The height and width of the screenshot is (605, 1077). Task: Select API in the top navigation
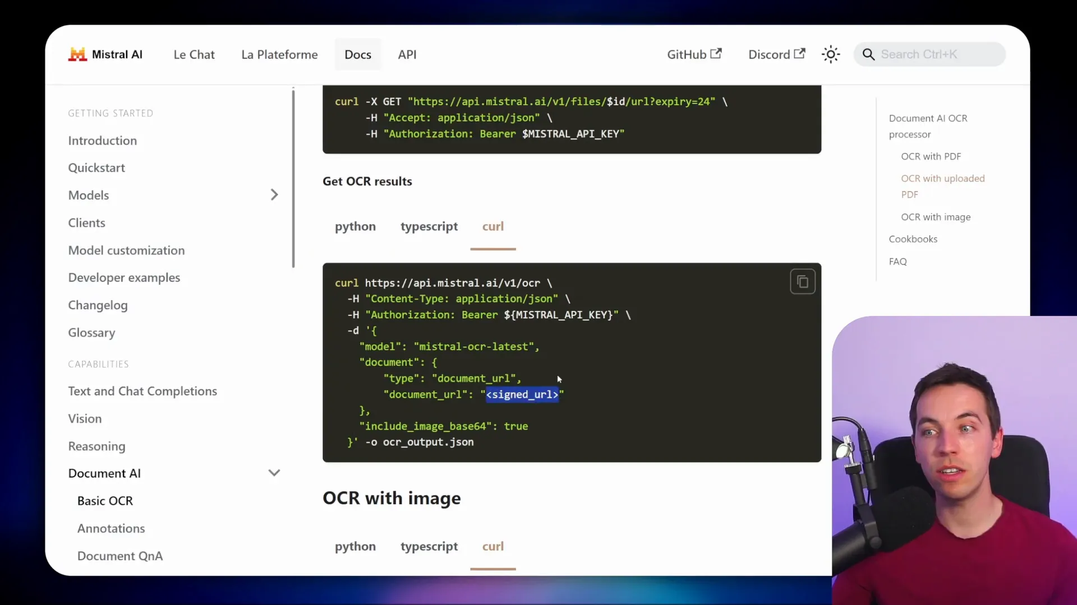(x=407, y=54)
